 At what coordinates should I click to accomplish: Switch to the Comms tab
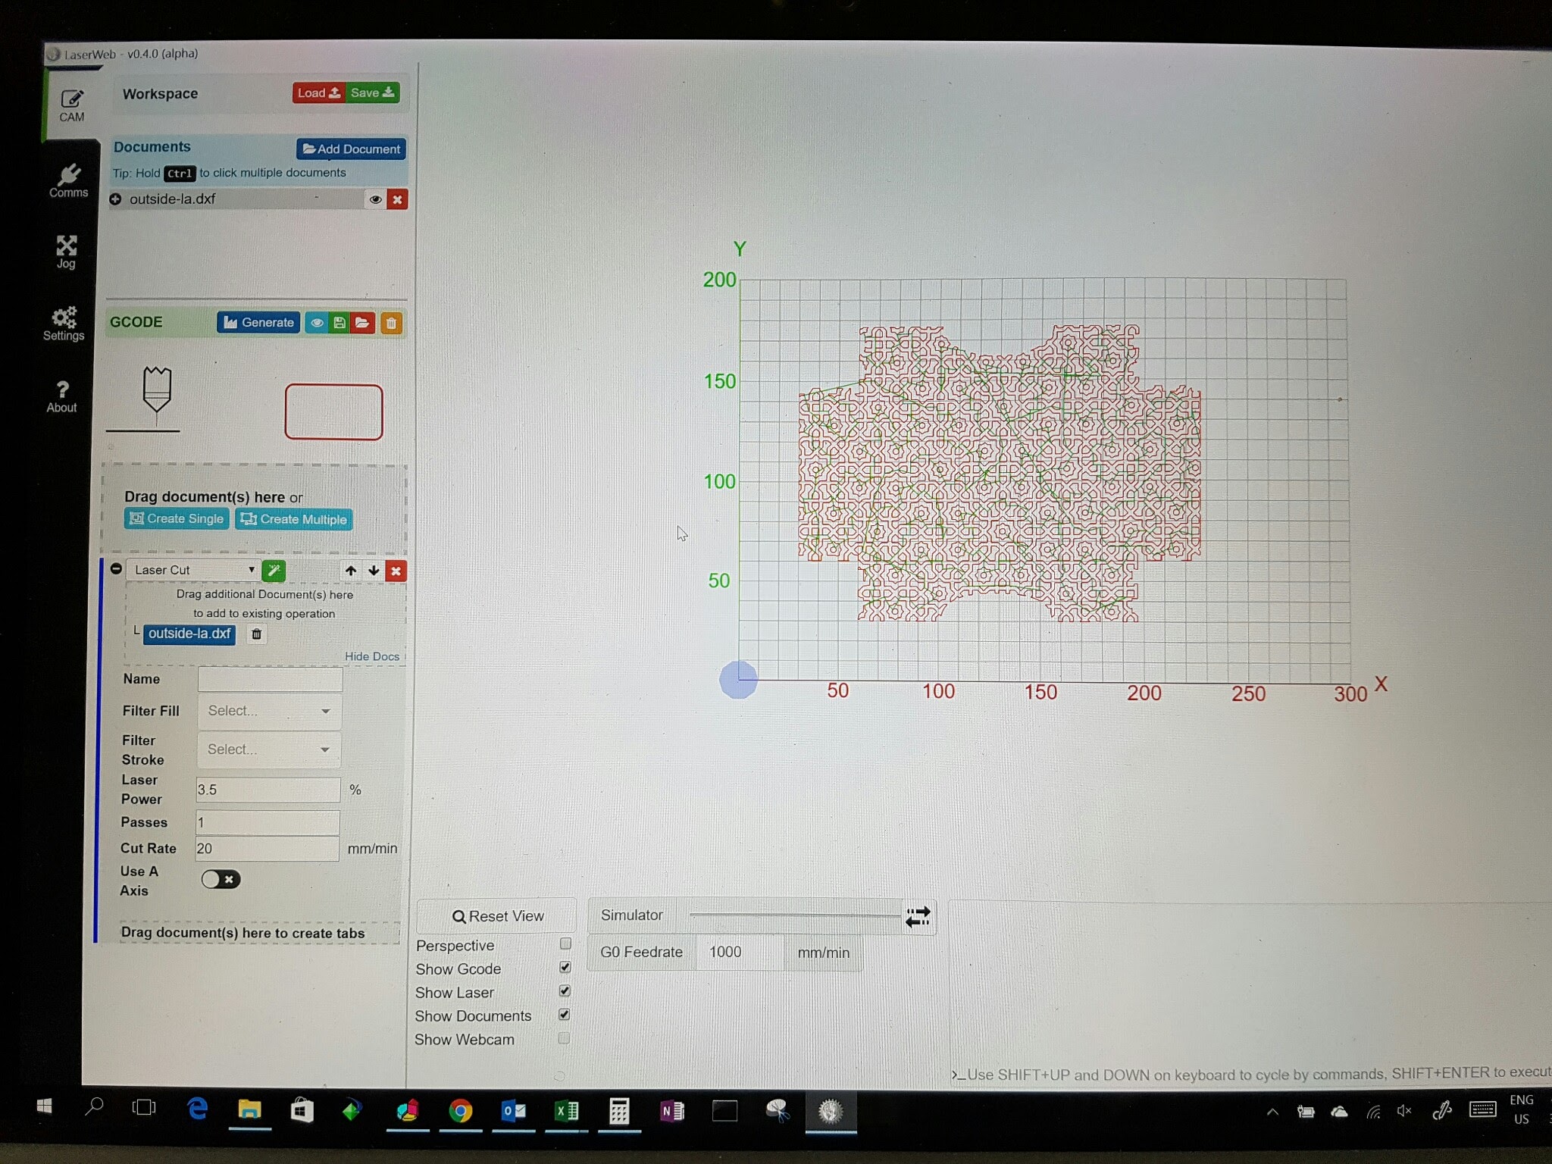[68, 181]
